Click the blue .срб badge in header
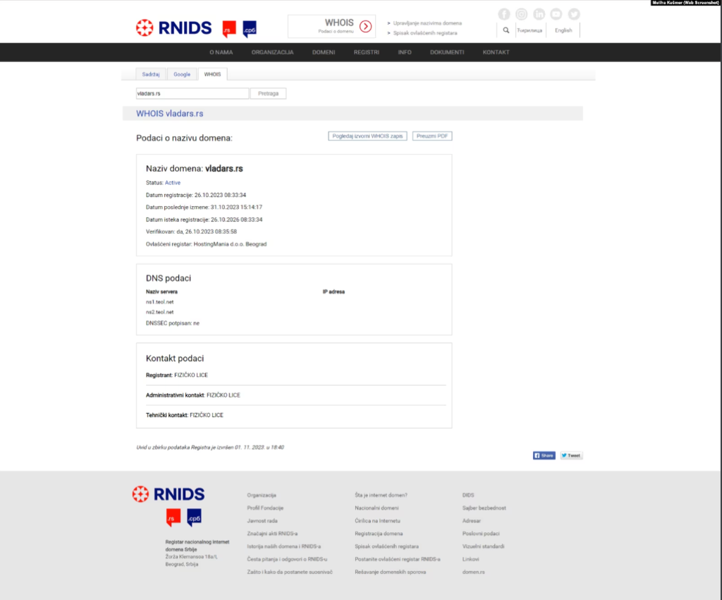The image size is (722, 600). 249,29
